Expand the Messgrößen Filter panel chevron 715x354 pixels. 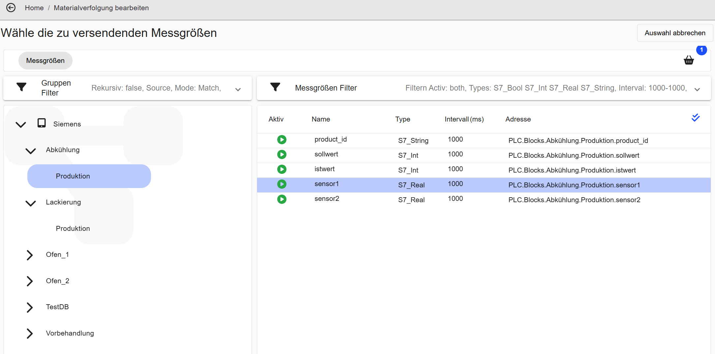(697, 89)
